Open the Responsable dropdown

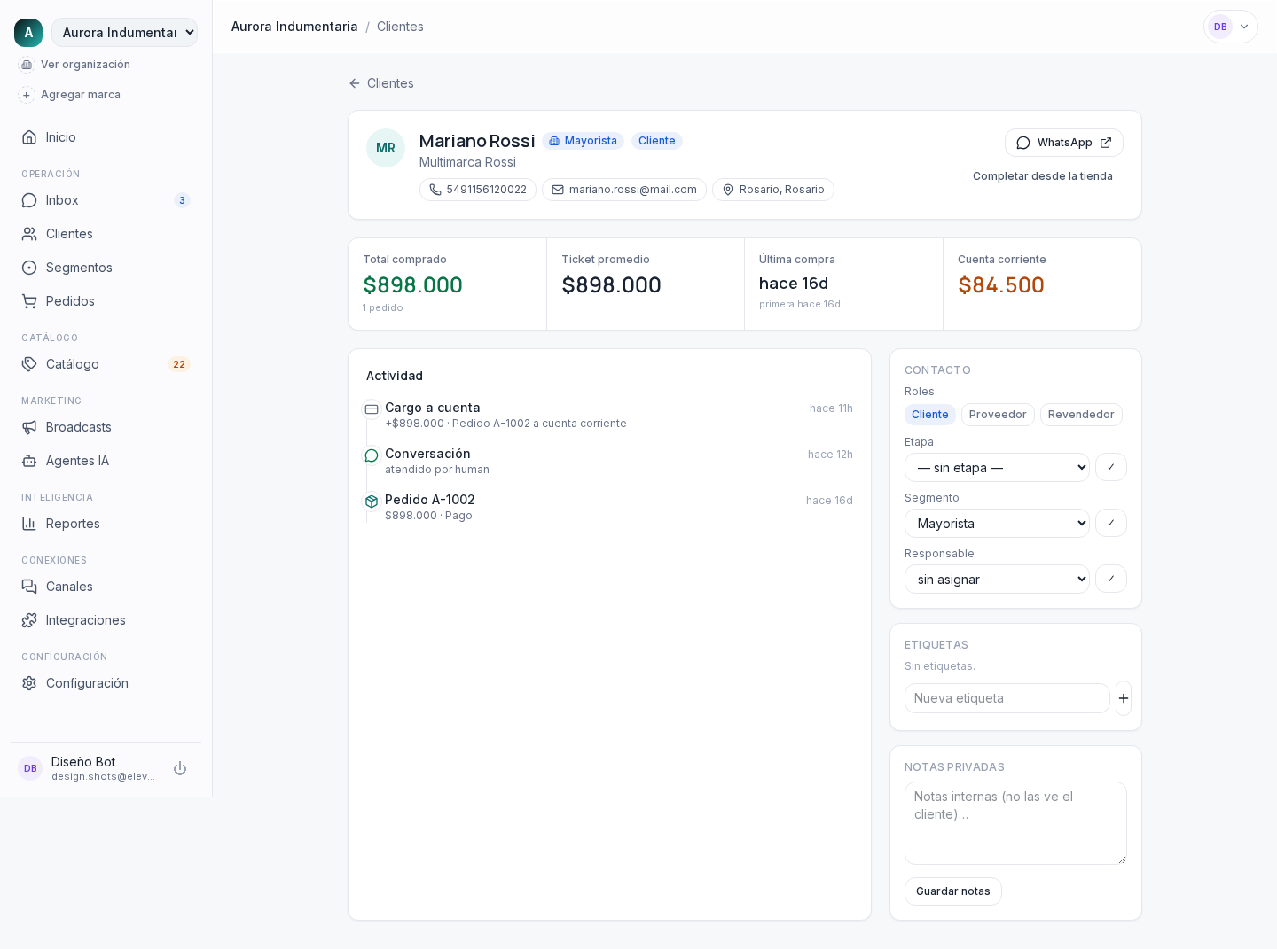pyautogui.click(x=997, y=580)
